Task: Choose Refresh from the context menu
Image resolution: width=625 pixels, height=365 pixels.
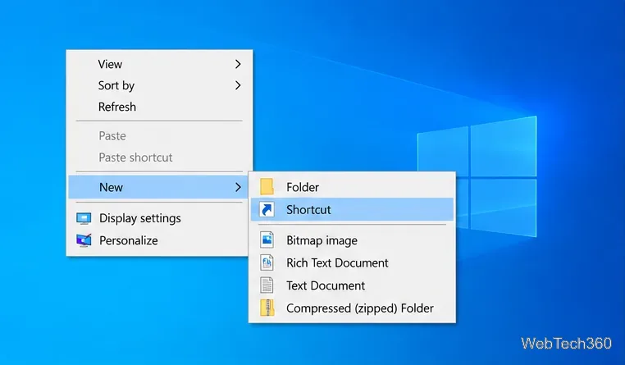Action: click(159, 107)
